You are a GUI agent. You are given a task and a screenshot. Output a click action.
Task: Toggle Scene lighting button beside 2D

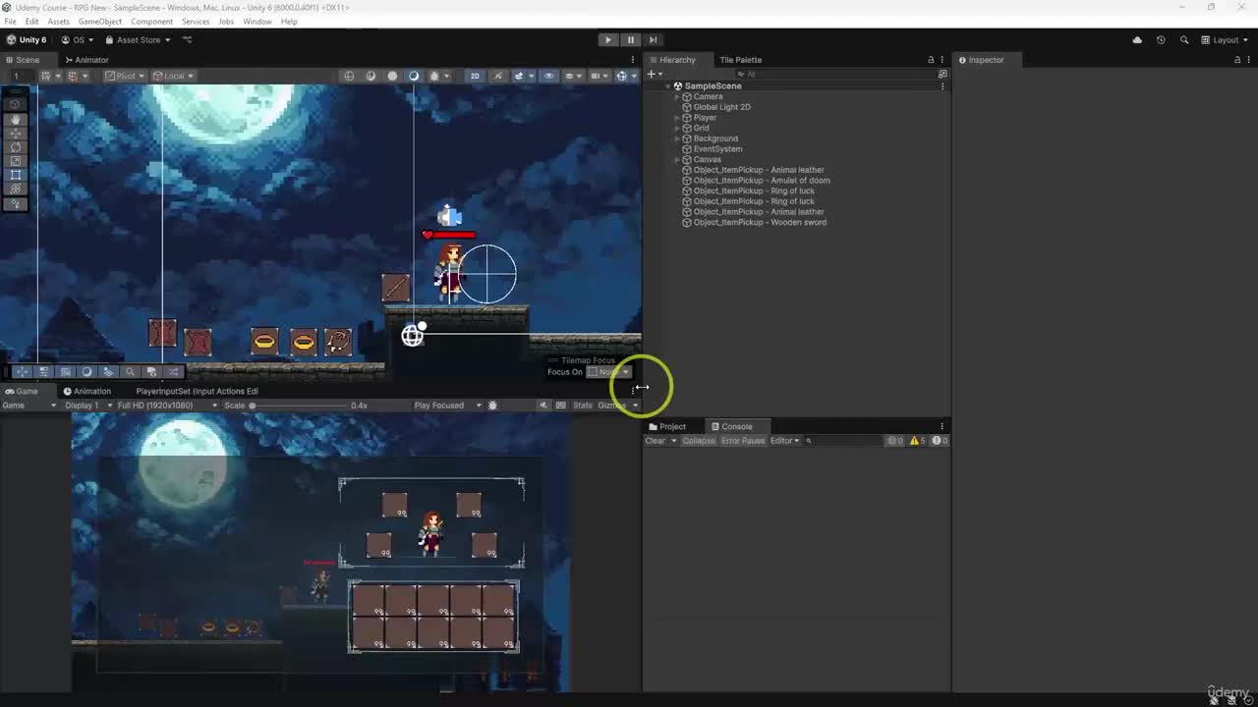click(497, 76)
